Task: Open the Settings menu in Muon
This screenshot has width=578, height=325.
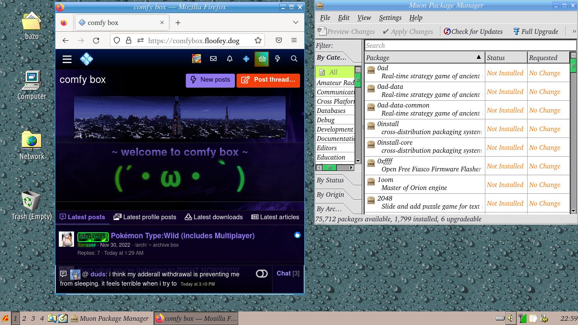Action: (x=390, y=18)
